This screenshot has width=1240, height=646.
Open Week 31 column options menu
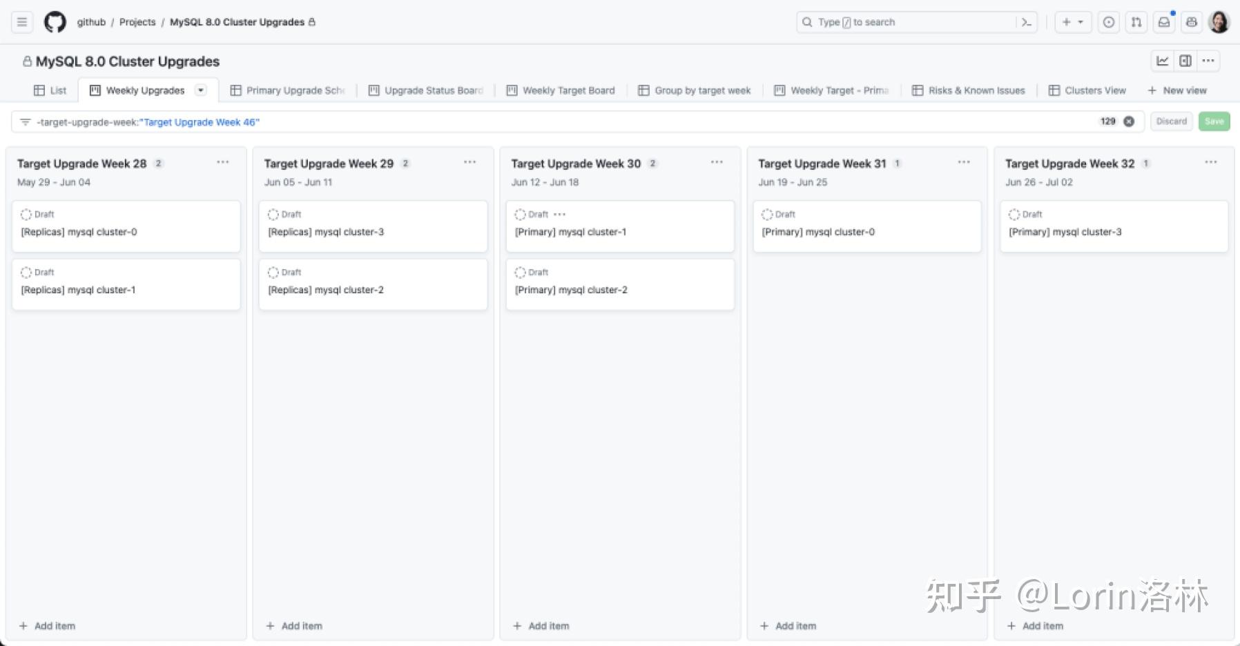(964, 162)
